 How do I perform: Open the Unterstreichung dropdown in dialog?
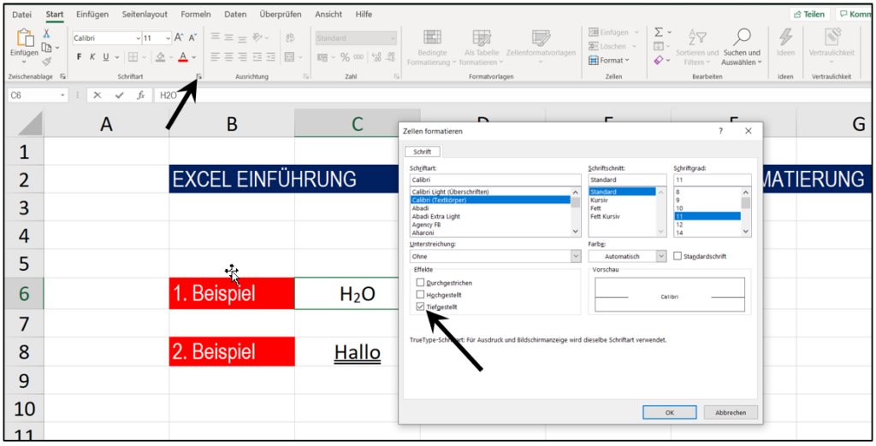[576, 256]
